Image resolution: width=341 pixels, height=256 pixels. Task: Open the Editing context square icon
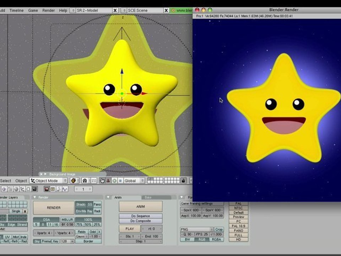coord(28,189)
